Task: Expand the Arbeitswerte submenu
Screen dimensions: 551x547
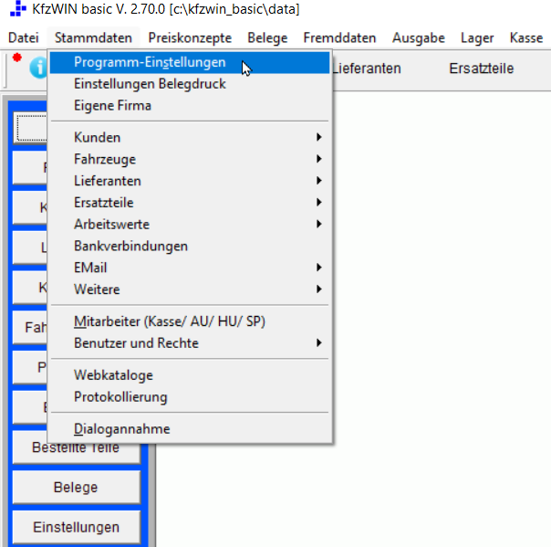Action: (190, 224)
